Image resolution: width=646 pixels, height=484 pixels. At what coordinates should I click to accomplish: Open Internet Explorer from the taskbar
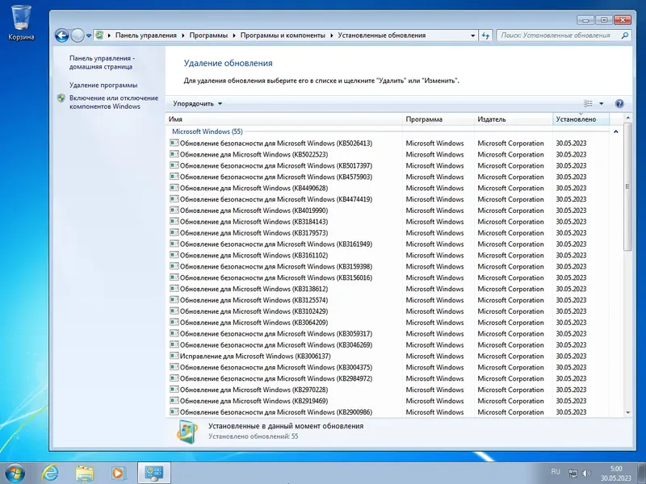pyautogui.click(x=50, y=471)
